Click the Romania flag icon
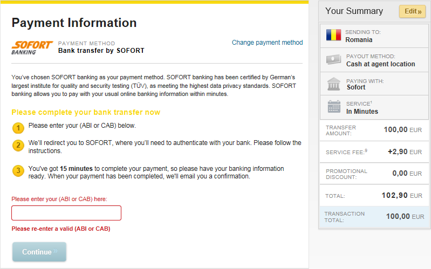 [334, 36]
